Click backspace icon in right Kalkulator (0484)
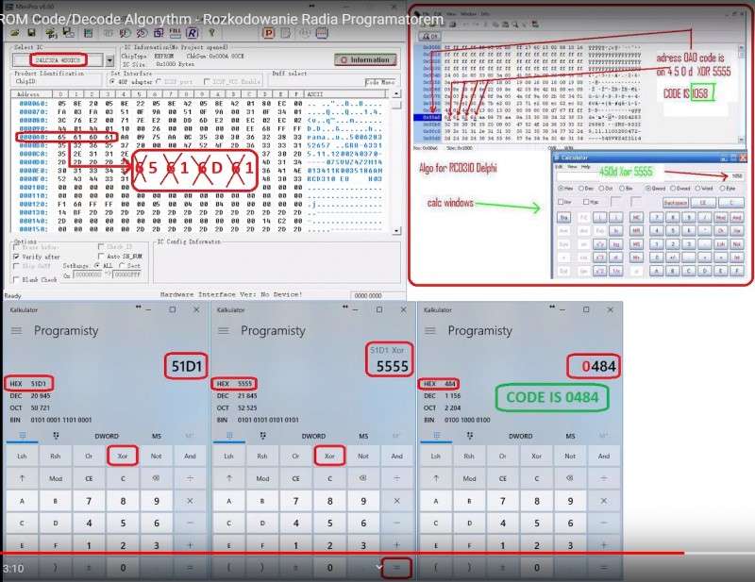This screenshot has width=755, height=582. point(570,478)
